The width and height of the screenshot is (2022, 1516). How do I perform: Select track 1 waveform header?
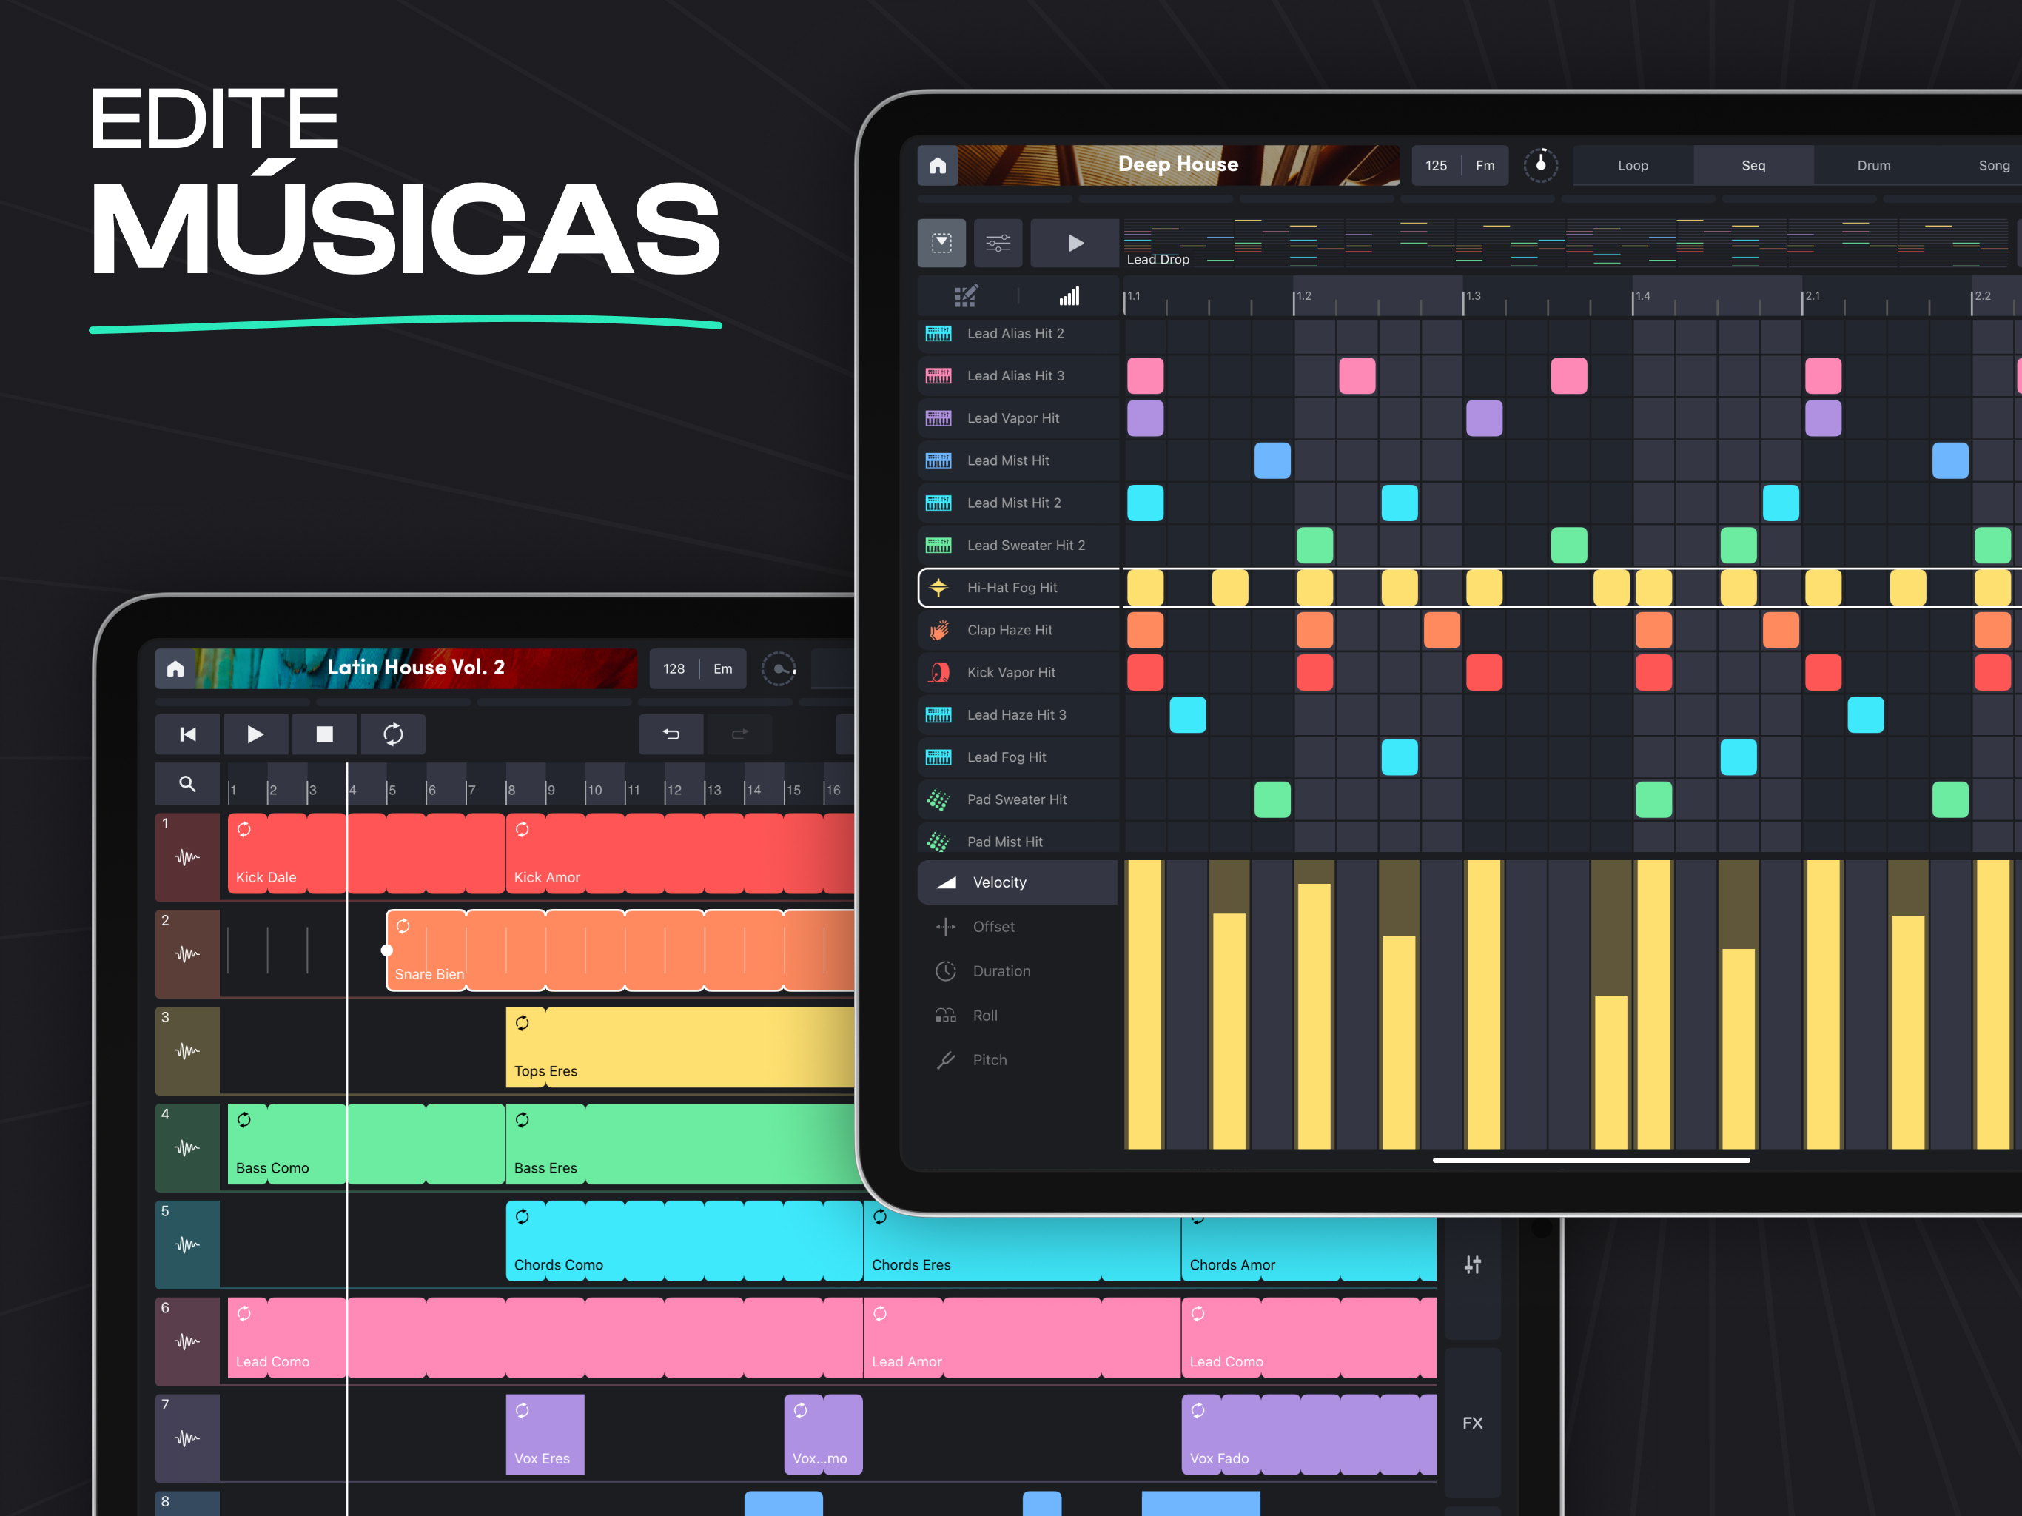coord(187,858)
